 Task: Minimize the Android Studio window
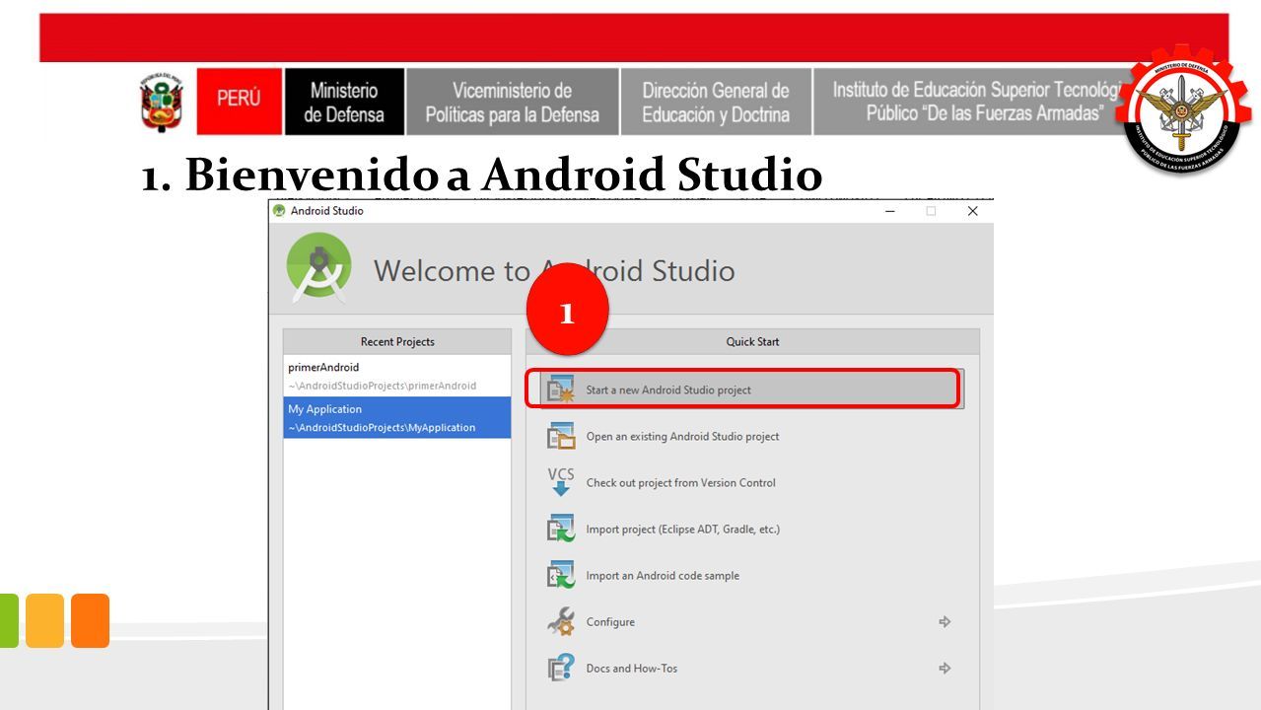click(x=890, y=211)
